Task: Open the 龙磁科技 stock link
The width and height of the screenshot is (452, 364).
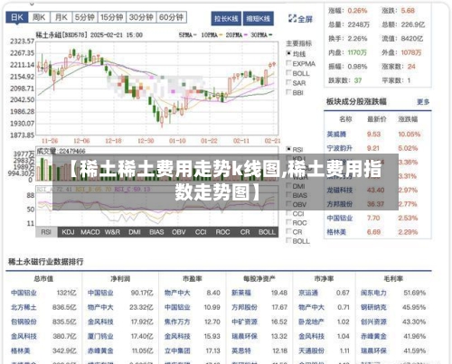Action: tap(340, 190)
